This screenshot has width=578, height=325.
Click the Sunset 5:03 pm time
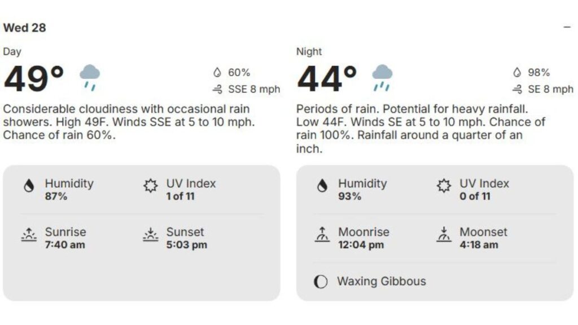tap(186, 245)
